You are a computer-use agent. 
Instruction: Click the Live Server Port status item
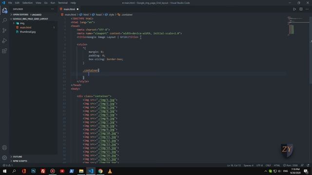(291, 165)
